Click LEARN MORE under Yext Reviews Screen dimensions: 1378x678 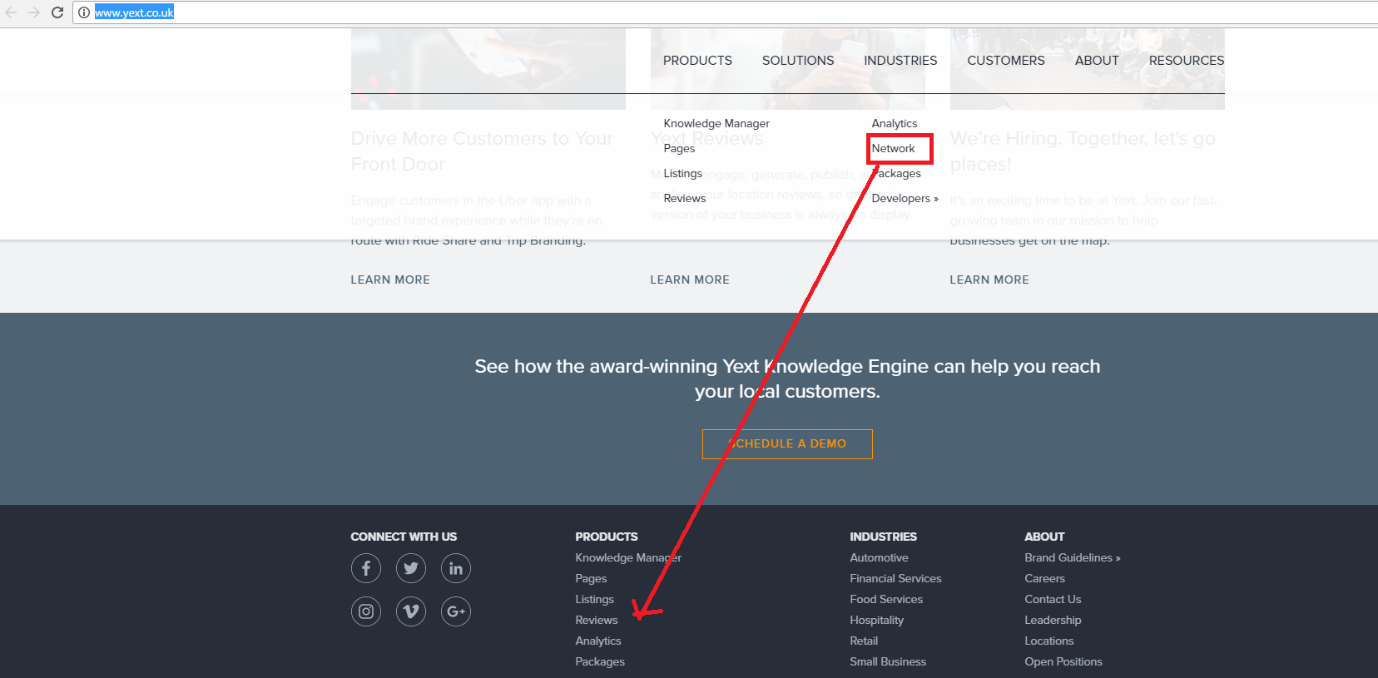coord(690,280)
